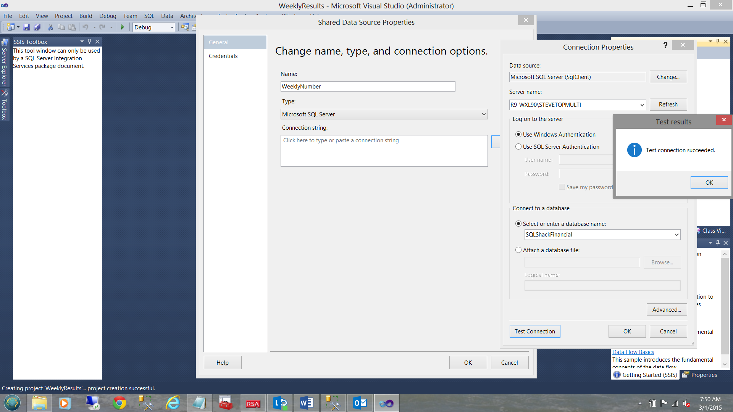Click into the WeeklyNumber name field
The height and width of the screenshot is (412, 733).
367,87
